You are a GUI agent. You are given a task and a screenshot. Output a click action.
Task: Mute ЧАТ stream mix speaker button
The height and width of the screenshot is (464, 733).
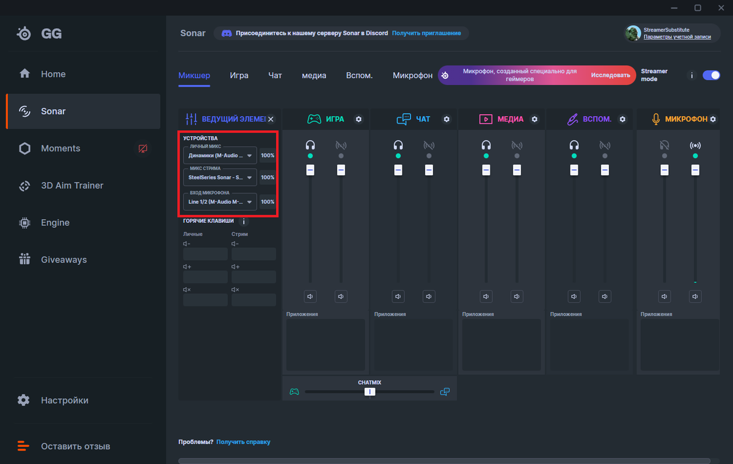coord(429,296)
